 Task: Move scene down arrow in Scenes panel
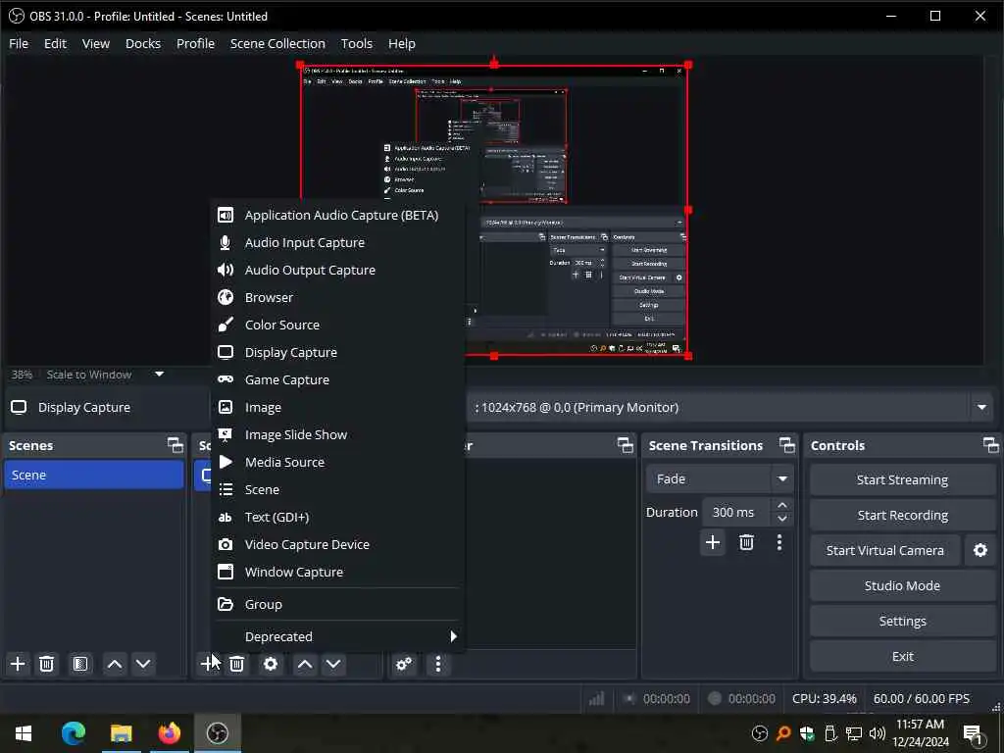click(143, 664)
